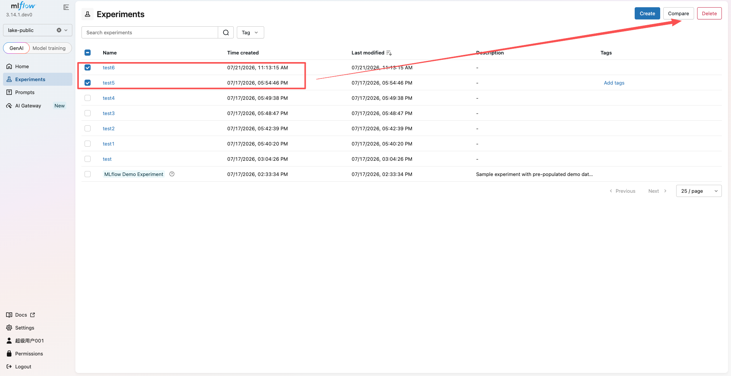The height and width of the screenshot is (376, 731).
Task: Open Docs external link icon
Action: pyautogui.click(x=33, y=315)
